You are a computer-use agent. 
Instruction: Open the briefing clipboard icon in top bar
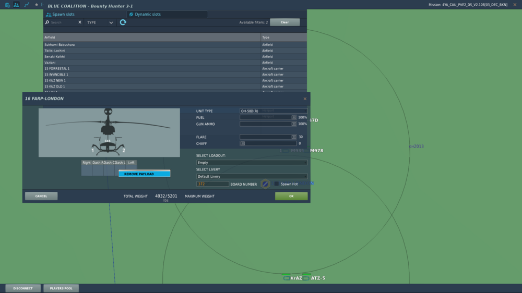coord(7,5)
